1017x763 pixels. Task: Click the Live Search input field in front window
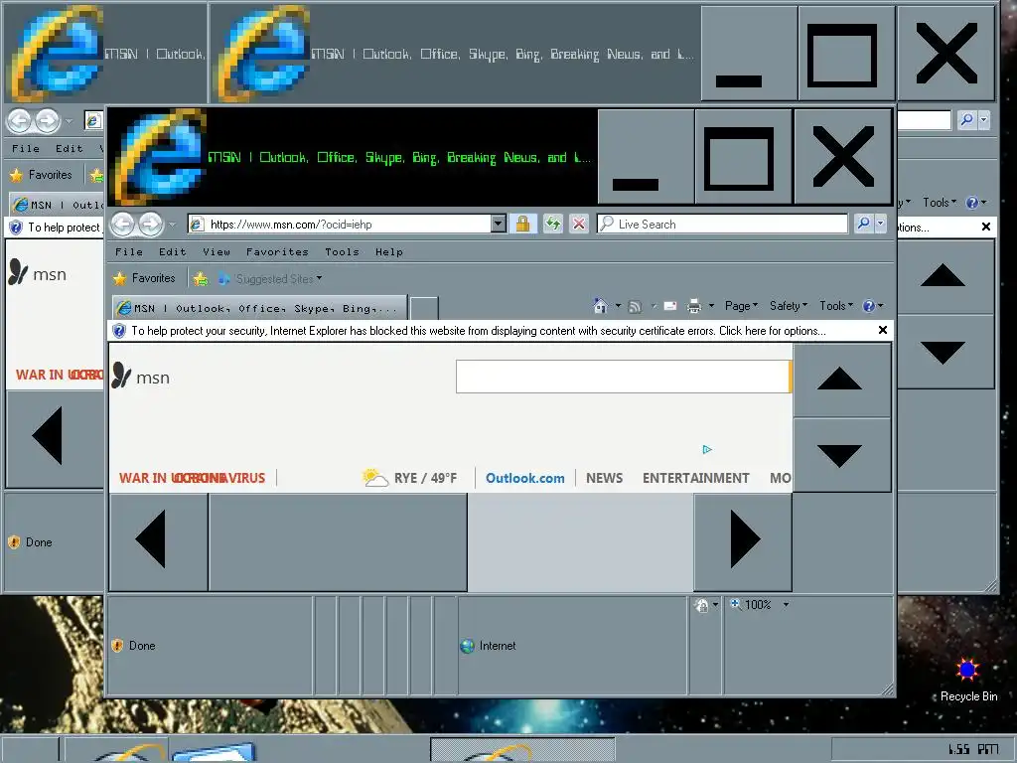pyautogui.click(x=723, y=224)
